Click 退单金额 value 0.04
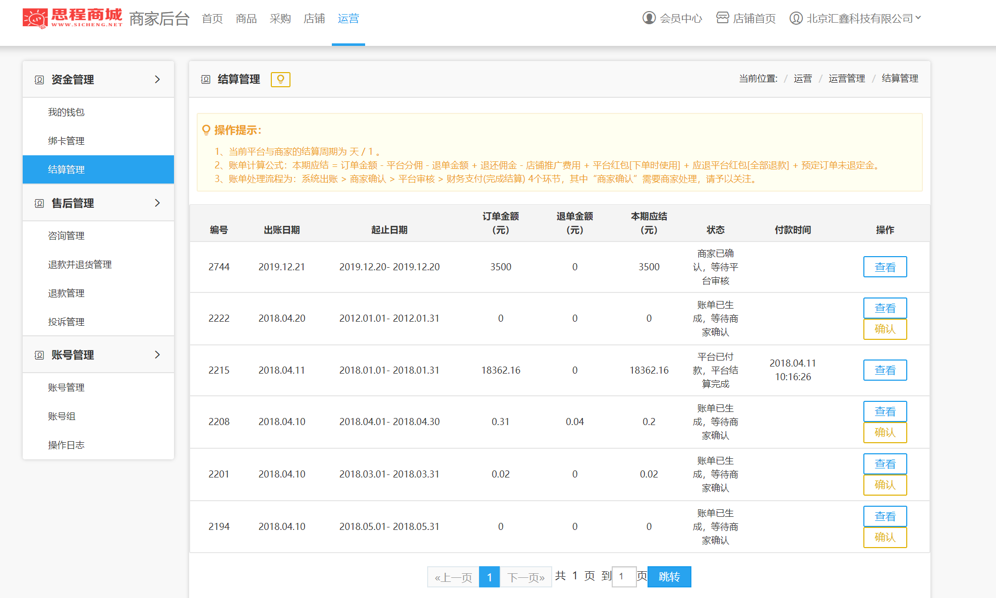 [x=575, y=422]
